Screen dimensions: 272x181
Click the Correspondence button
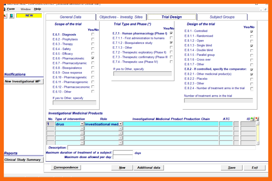[x=66, y=167]
